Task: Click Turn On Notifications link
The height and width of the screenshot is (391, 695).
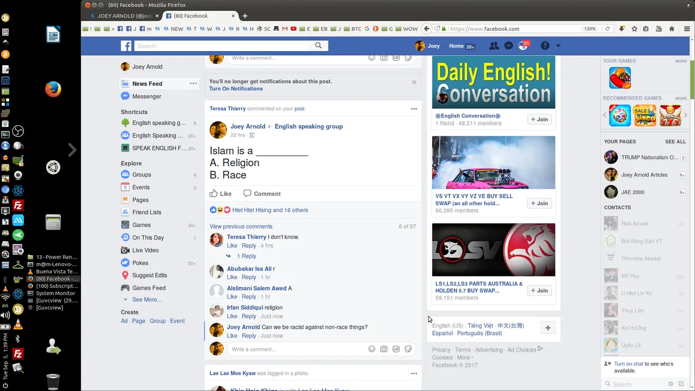Action: (x=236, y=89)
